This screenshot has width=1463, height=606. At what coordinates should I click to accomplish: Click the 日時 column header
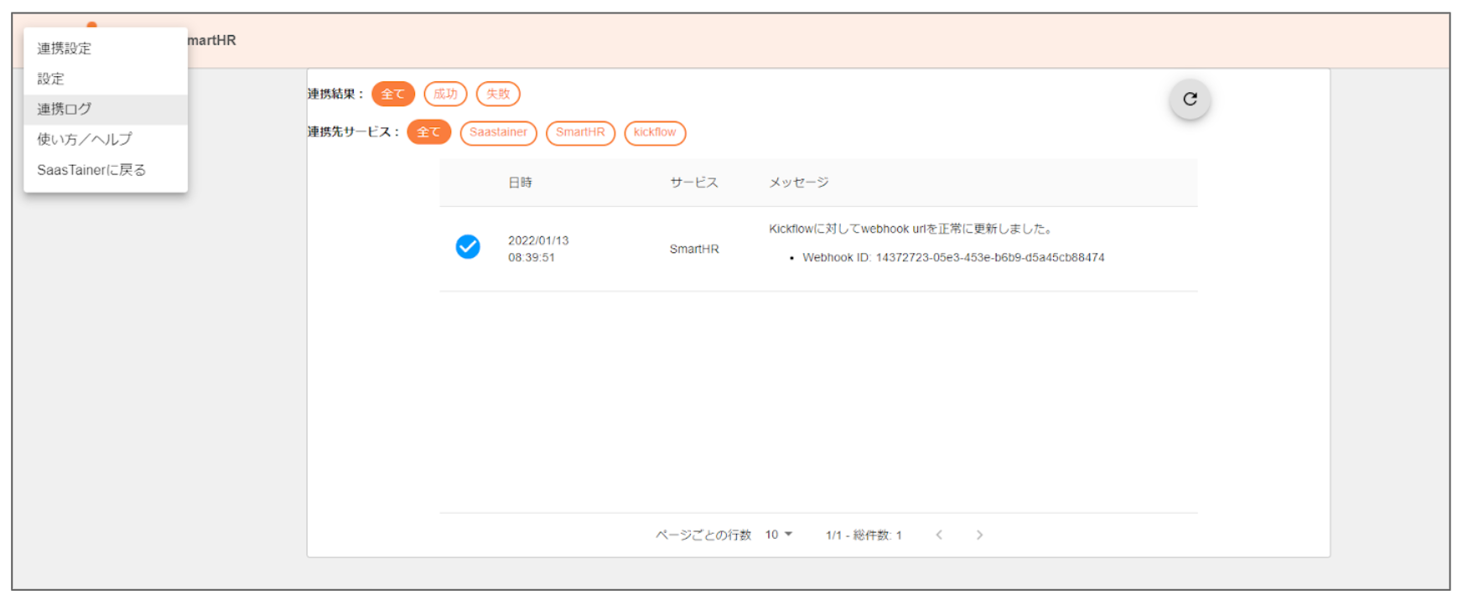(x=520, y=182)
